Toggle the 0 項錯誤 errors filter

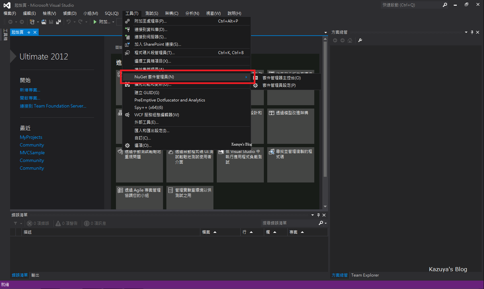[x=38, y=223]
